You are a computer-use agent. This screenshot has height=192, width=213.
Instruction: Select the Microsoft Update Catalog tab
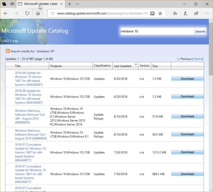point(41,4)
